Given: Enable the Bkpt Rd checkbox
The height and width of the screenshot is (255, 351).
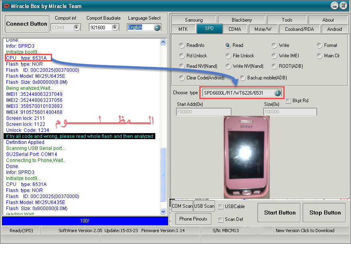Looking at the screenshot, I should pos(288,101).
